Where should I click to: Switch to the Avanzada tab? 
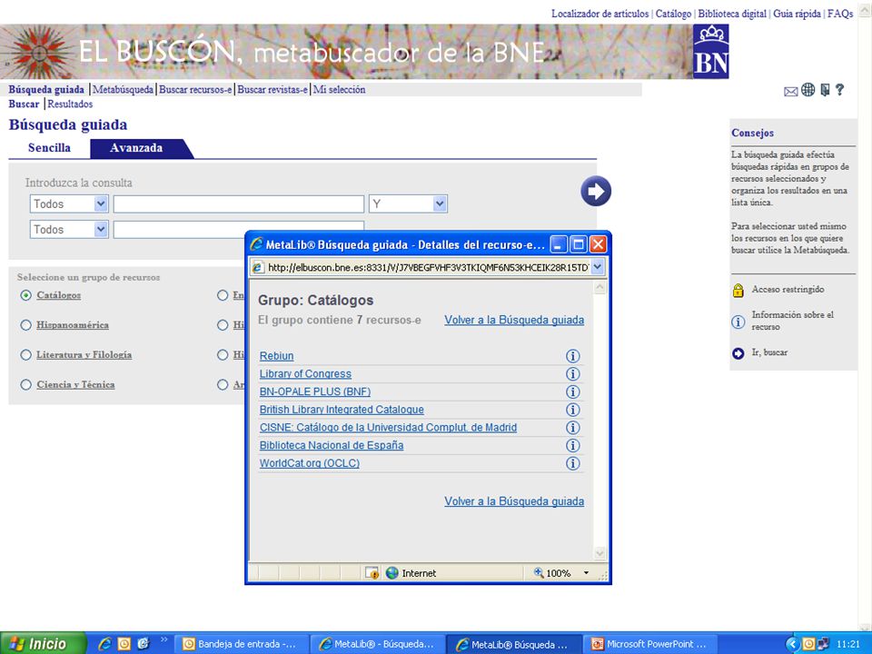click(136, 148)
